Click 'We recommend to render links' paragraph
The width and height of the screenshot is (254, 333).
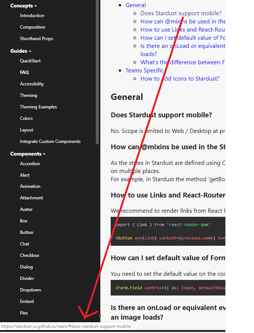point(168,210)
